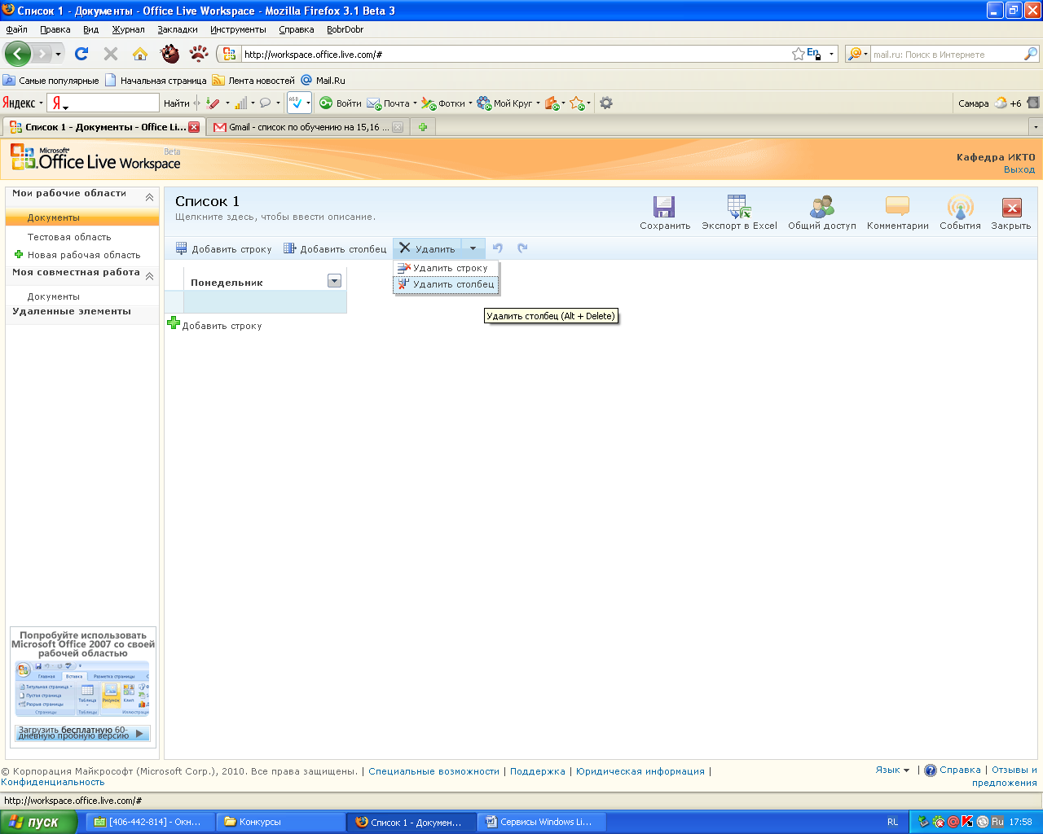Viewport: 1043px width, 834px height.
Task: Click description placeholder text under Список 1
Action: point(275,217)
